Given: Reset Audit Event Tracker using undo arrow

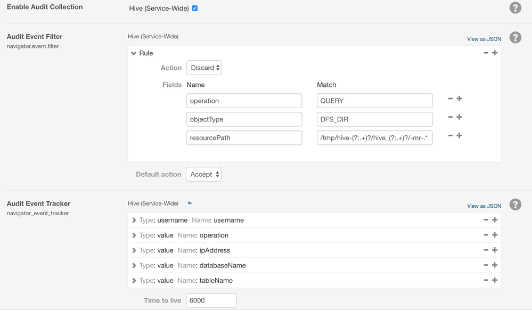Looking at the screenshot, I should (x=190, y=203).
